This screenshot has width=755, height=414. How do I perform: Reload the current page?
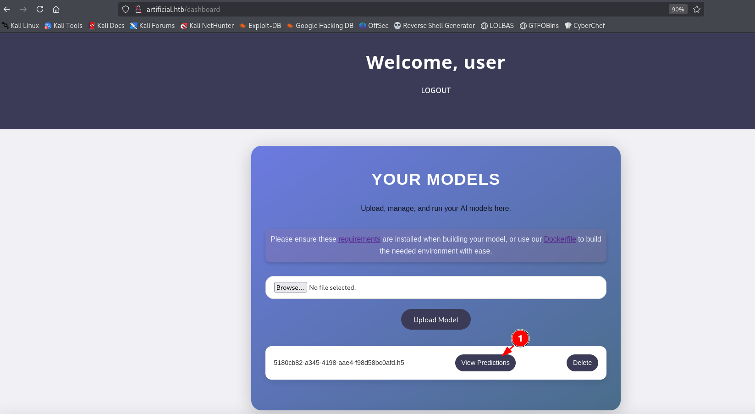[40, 9]
